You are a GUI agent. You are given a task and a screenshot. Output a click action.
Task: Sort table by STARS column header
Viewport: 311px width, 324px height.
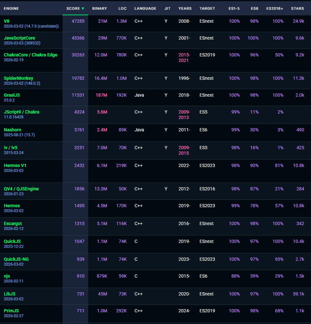(297, 8)
